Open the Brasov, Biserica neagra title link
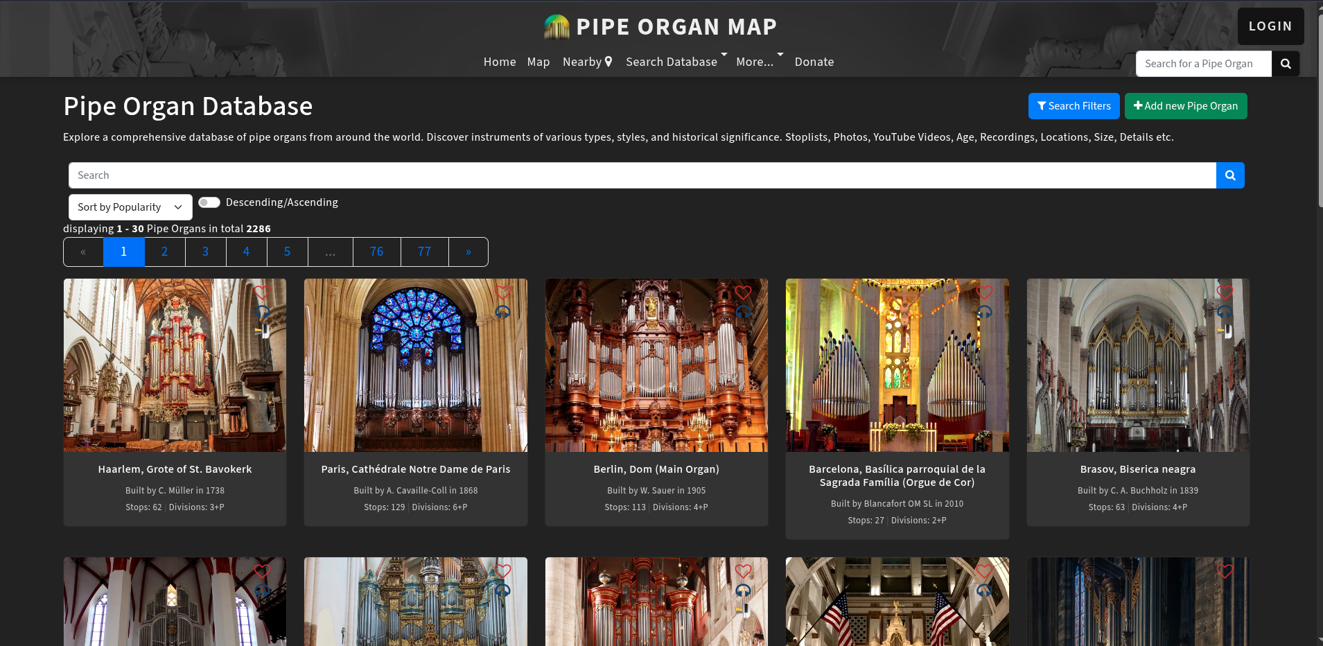The height and width of the screenshot is (646, 1323). (1138, 469)
